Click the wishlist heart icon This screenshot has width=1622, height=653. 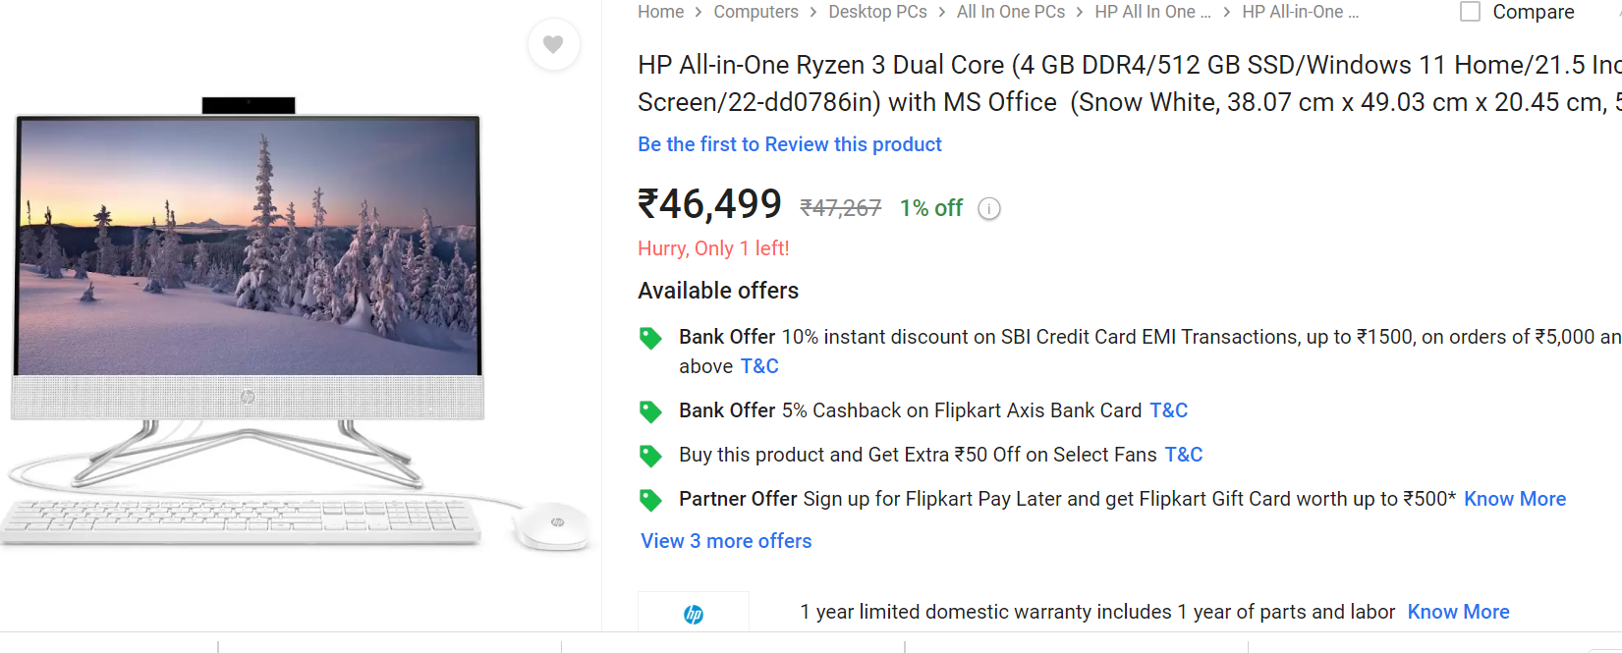click(553, 44)
